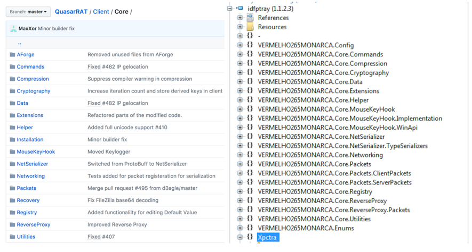Select VERMELHO265MONARCA.Core.Compression tree item

[x=322, y=64]
